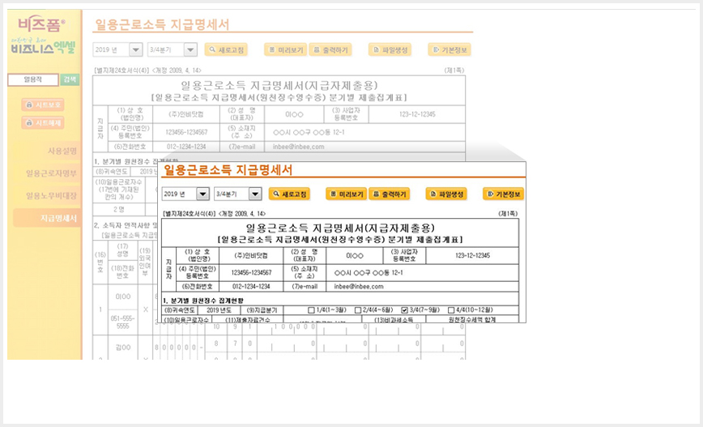Click the green 검색 search button
703x427 pixels.
70,79
